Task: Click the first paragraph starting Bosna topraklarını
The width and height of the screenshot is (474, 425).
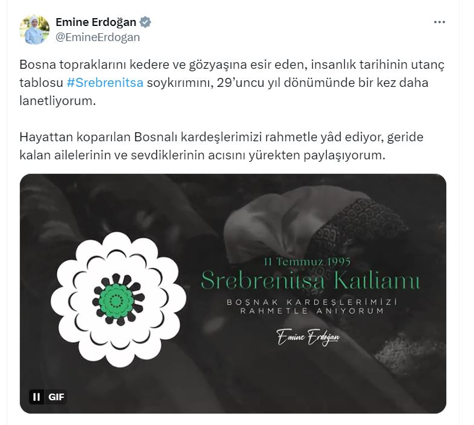Action: pyautogui.click(x=232, y=83)
